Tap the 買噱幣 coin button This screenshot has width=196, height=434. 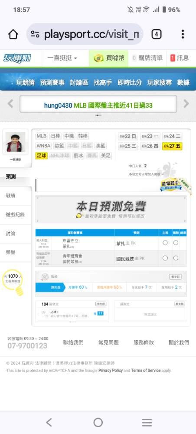(x=109, y=58)
